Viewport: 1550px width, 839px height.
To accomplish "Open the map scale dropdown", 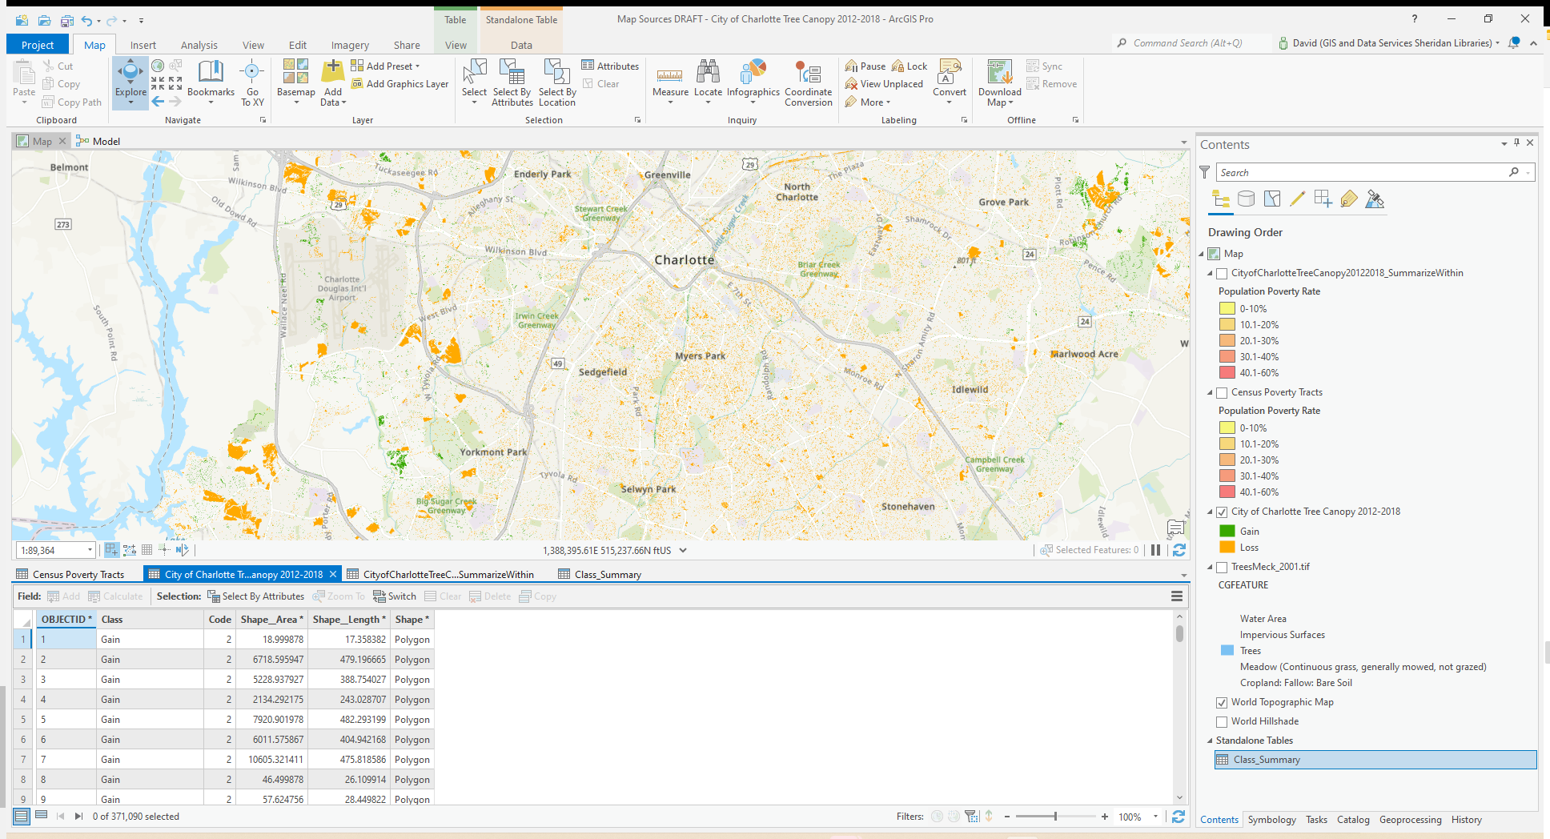I will pos(88,550).
